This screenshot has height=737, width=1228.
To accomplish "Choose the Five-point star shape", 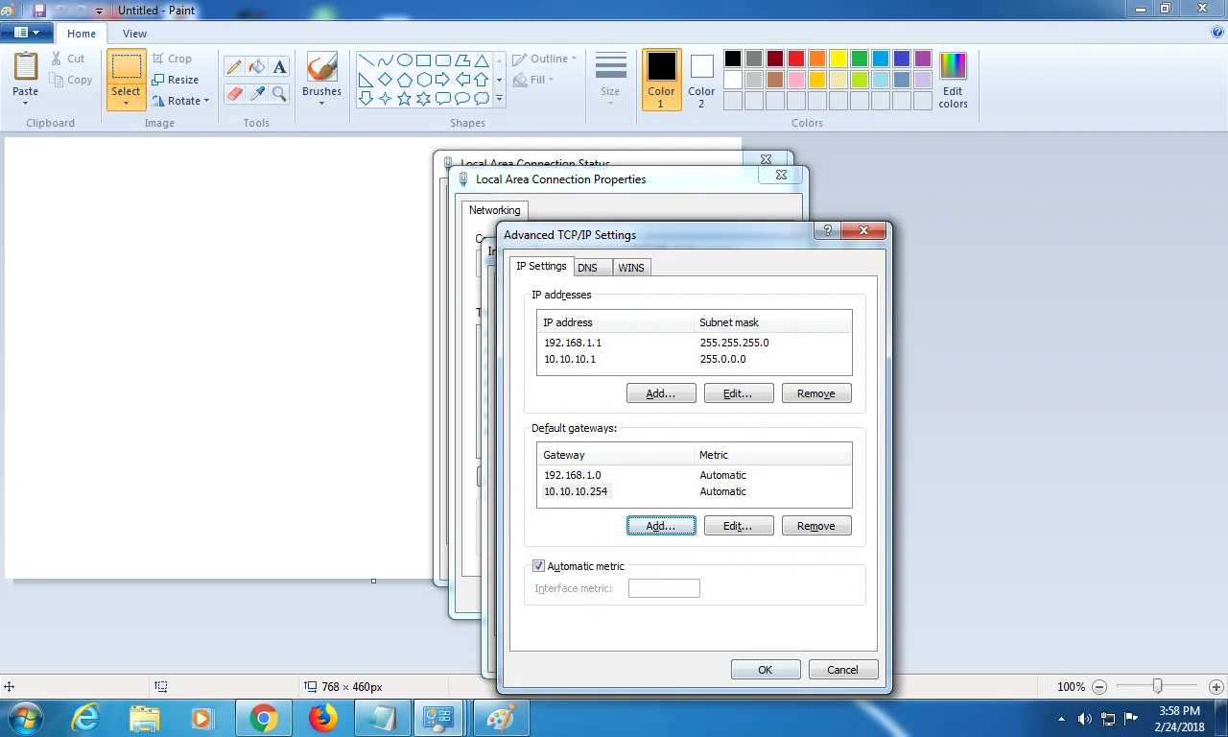I will [x=405, y=98].
